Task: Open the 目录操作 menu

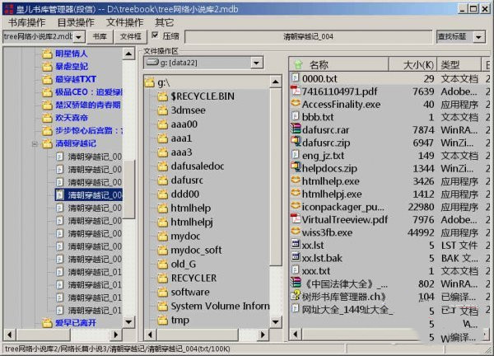Action: [76, 23]
